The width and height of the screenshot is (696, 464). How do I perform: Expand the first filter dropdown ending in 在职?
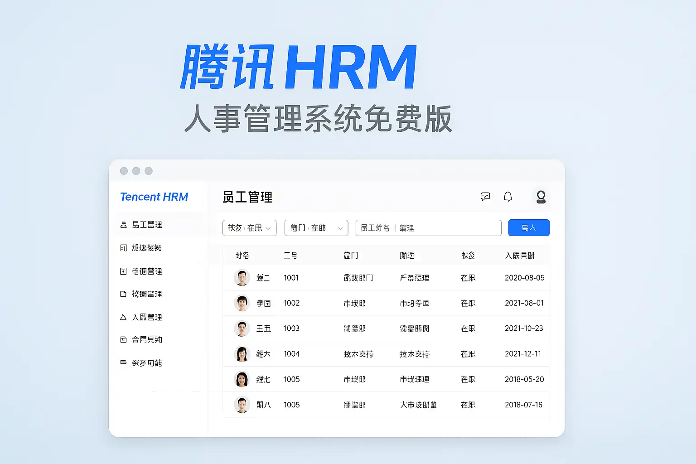tap(249, 228)
